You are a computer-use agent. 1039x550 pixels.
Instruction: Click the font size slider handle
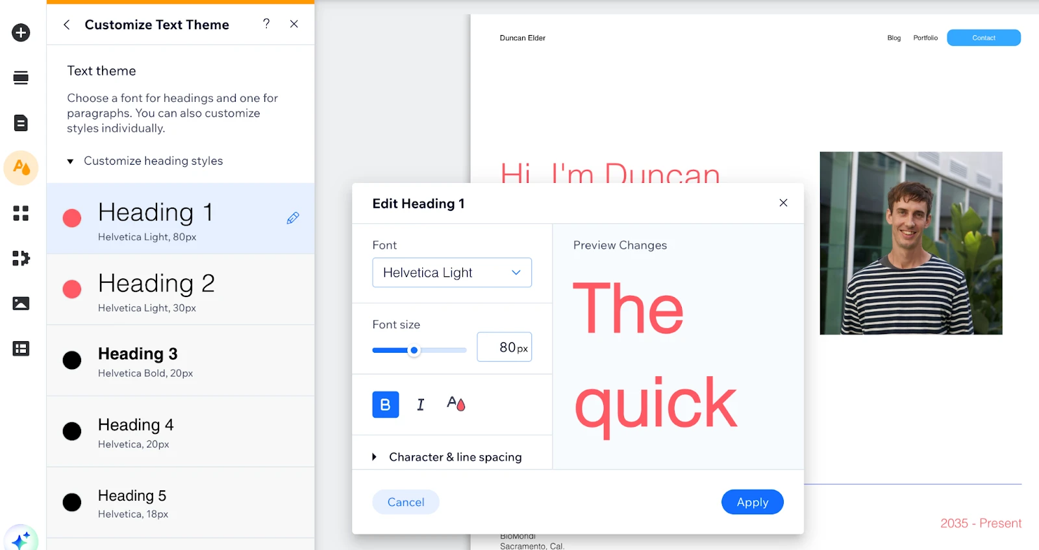click(414, 350)
